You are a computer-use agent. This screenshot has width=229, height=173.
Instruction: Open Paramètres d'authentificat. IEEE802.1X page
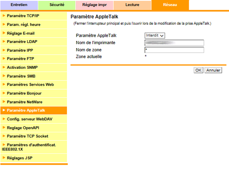(x=34, y=147)
